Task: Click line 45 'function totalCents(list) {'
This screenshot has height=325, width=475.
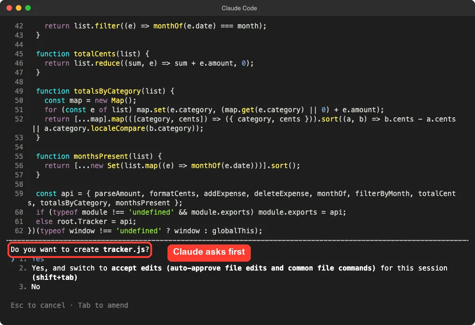Action: 93,54
